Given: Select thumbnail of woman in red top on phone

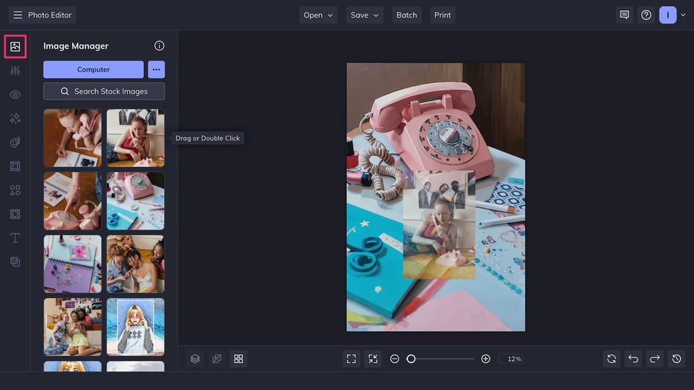Looking at the screenshot, I should point(135,138).
